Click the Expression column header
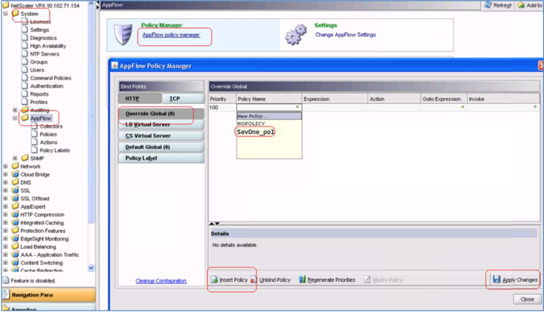Screen dimensions: 544x312 335,99
